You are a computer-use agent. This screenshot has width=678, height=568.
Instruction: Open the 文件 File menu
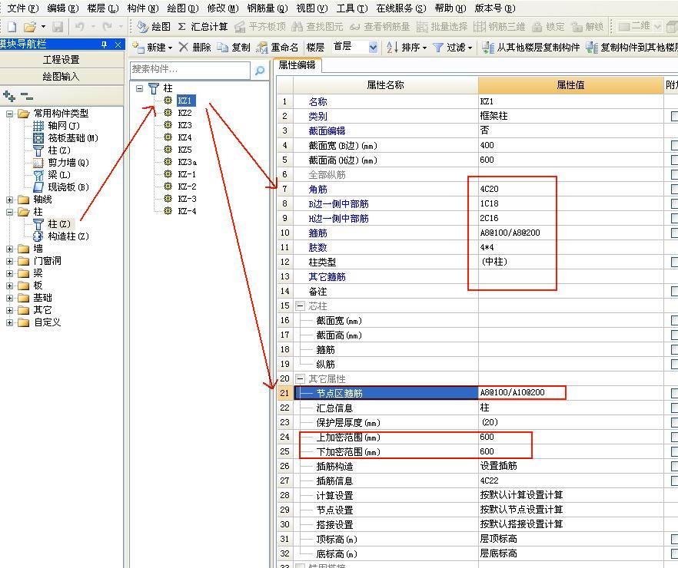coord(23,8)
